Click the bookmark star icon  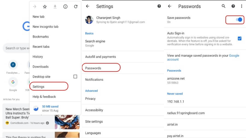click(x=45, y=7)
